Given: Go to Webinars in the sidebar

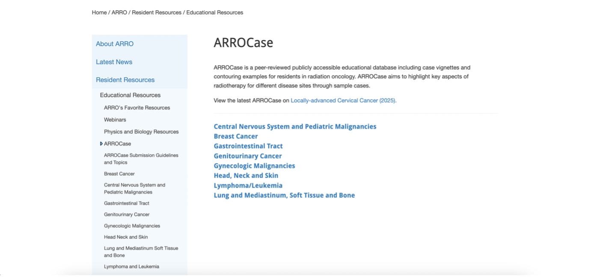Looking at the screenshot, I should click(x=115, y=120).
